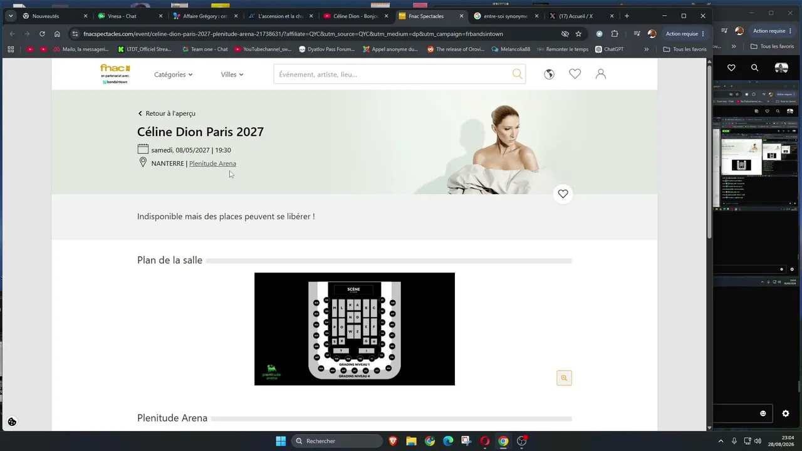Viewport: 802px width, 451px height.
Task: Go back via Retour à l'aperçu link
Action: point(167,113)
